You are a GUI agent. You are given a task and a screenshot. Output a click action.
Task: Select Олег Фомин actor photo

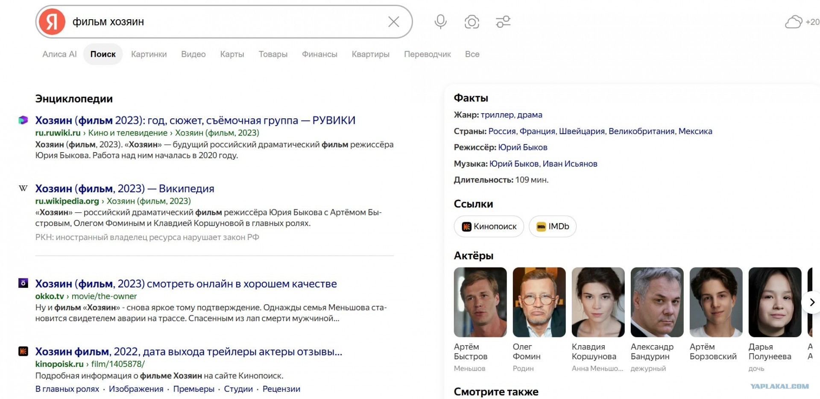(539, 302)
